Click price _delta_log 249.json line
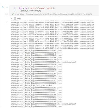Image resolution: width=99 pixels, height=108 pixels. (x=36, y=60)
